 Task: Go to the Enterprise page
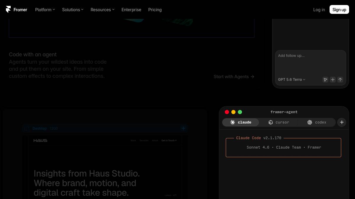[x=131, y=10]
